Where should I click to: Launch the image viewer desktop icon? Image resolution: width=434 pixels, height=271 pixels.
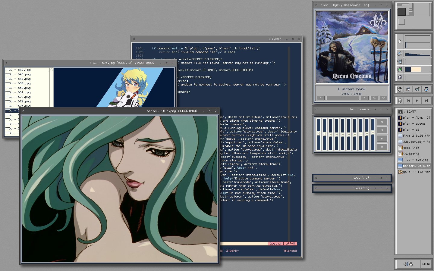(426, 89)
